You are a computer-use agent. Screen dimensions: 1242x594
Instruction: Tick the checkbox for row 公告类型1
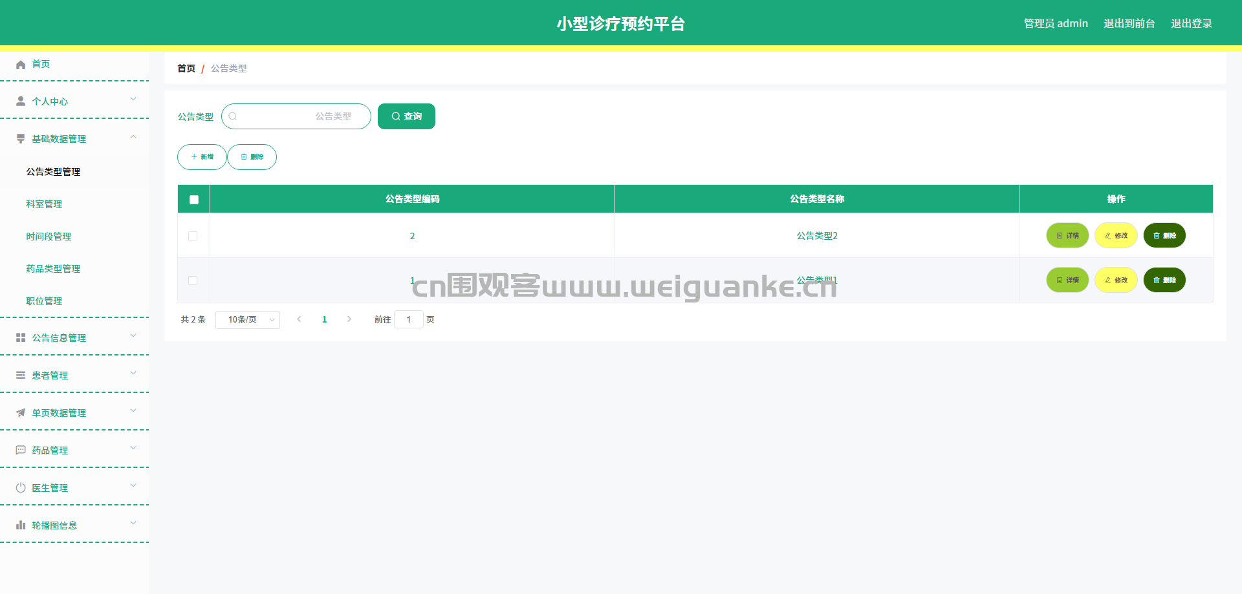(193, 281)
